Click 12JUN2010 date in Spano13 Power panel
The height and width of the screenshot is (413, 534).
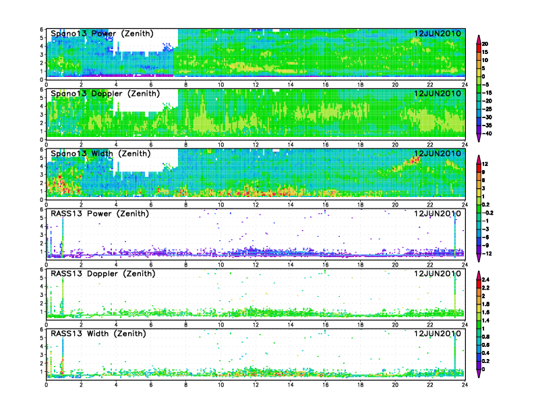point(438,34)
